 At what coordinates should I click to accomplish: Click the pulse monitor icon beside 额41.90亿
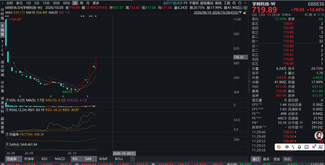[x=241, y=8]
